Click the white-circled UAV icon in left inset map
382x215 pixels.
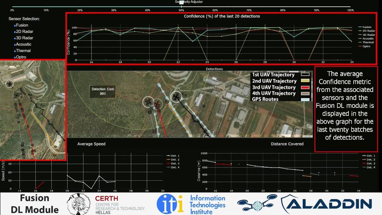[x=10, y=83]
